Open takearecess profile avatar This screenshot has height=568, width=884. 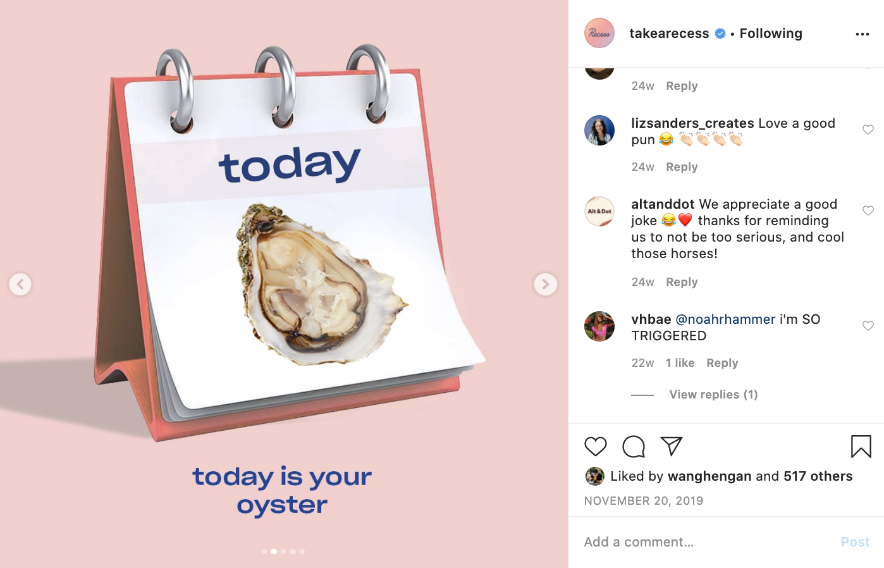(x=599, y=34)
